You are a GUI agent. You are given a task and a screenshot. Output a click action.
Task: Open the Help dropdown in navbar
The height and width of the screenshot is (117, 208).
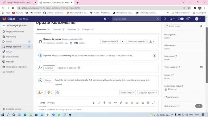click(188, 19)
